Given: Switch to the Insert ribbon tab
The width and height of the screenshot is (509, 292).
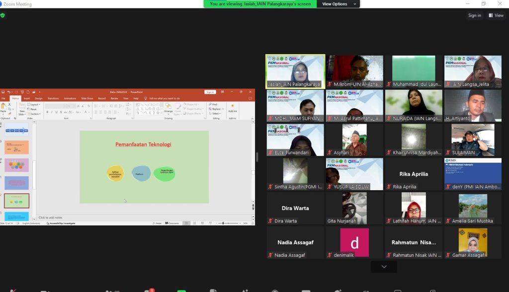Looking at the screenshot, I should coord(27,98).
